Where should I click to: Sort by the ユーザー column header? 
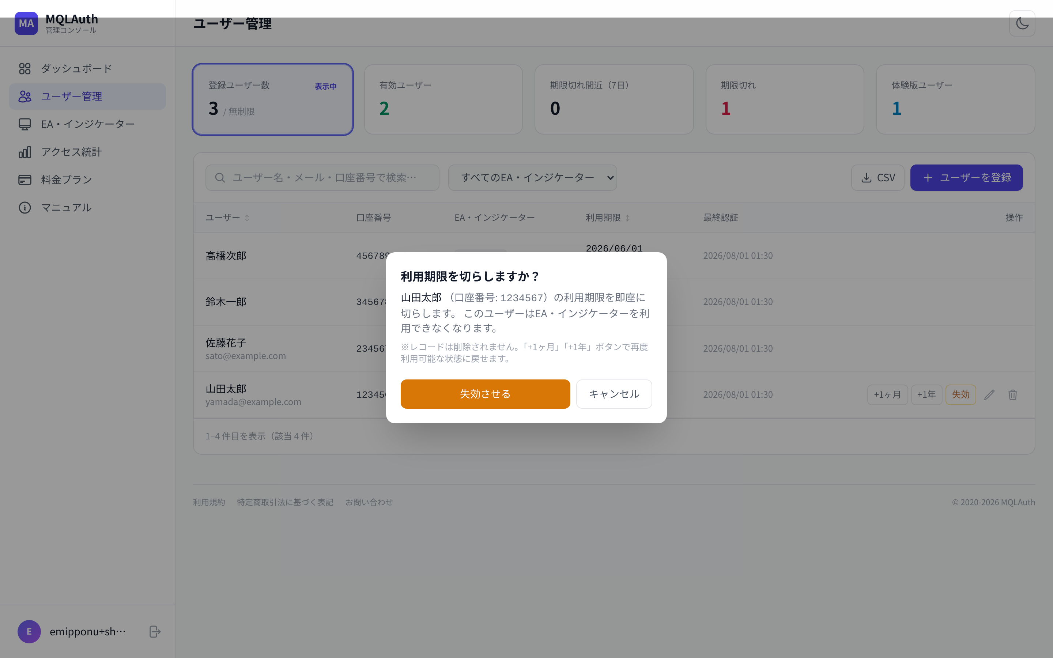(227, 218)
